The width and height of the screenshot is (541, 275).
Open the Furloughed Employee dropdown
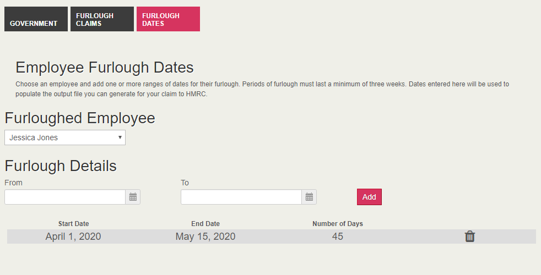pyautogui.click(x=65, y=137)
